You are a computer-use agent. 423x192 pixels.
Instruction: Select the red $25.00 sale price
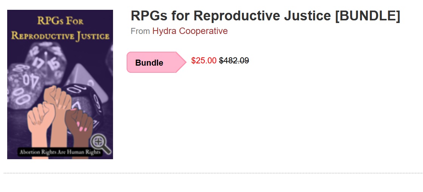204,61
